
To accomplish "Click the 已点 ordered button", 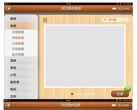I will point(120,94).
